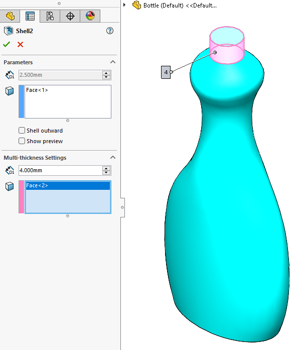Cancel Shell2 with the red X
The image size is (301, 350).
point(20,45)
